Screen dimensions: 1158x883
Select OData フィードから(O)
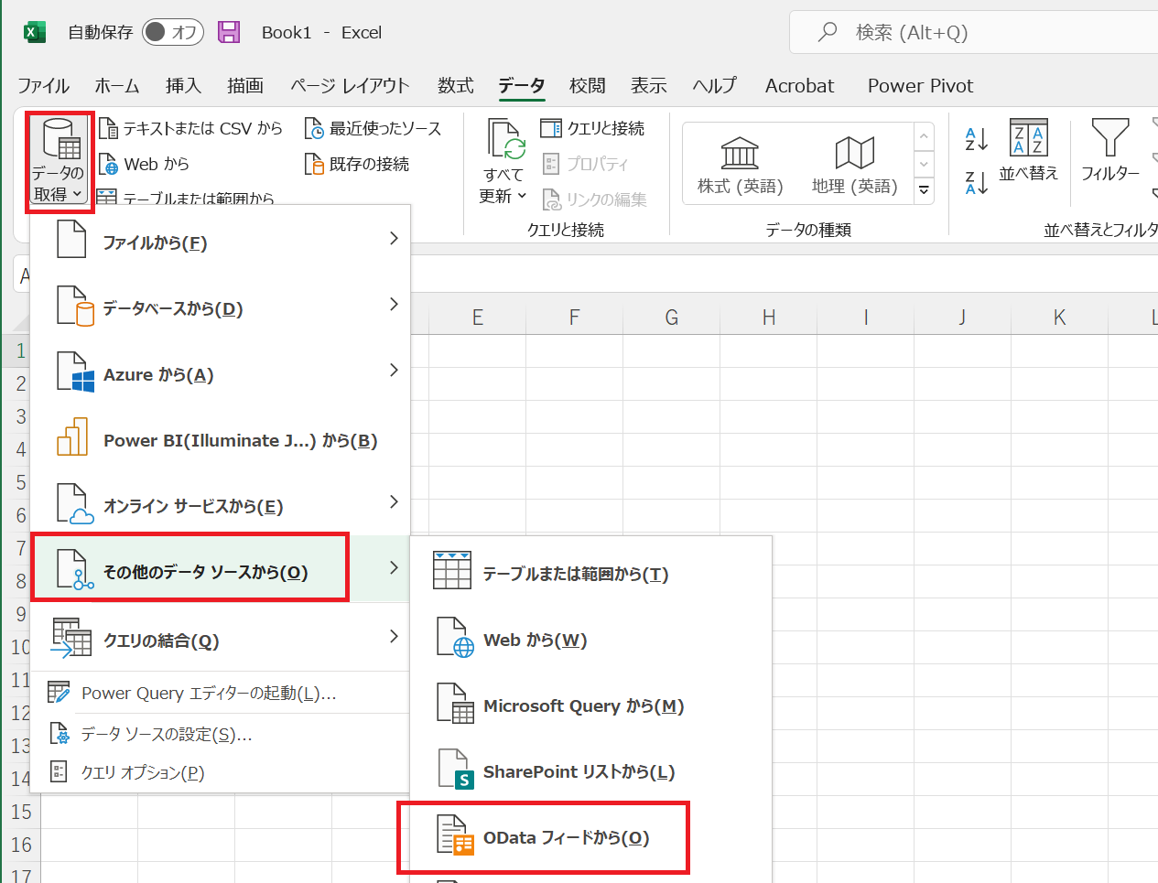click(x=591, y=836)
